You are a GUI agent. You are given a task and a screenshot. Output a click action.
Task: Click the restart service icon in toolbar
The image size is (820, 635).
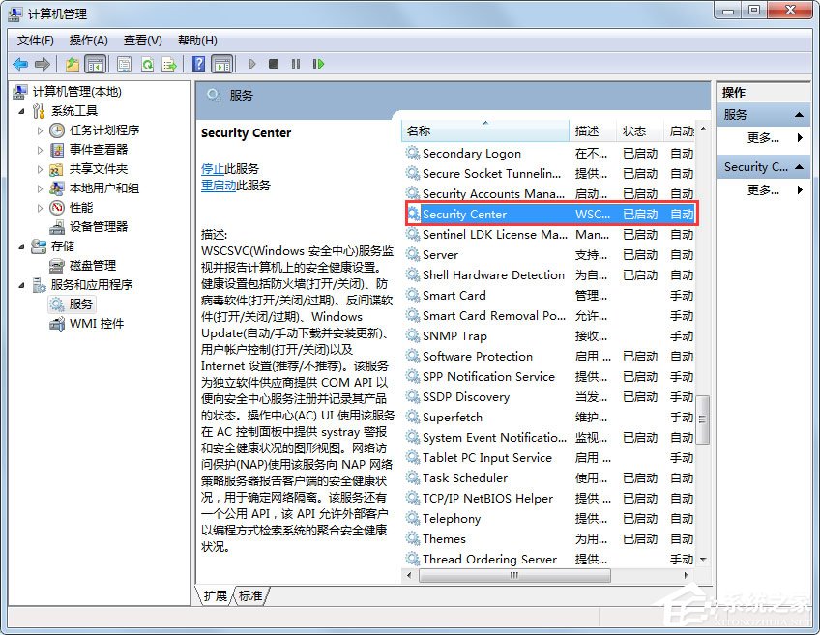320,64
